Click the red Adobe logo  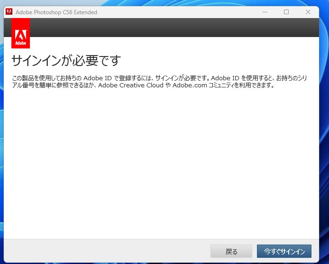[x=20, y=33]
